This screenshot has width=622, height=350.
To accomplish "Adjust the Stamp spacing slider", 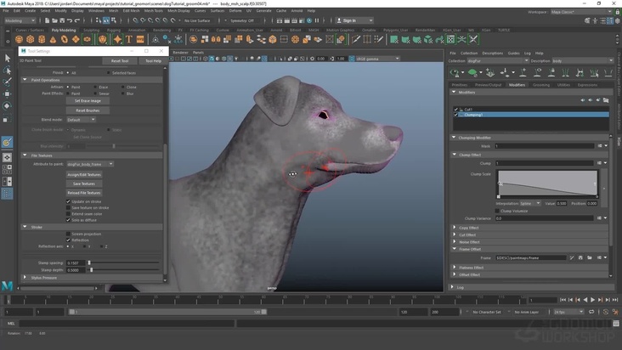I will (x=90, y=263).
